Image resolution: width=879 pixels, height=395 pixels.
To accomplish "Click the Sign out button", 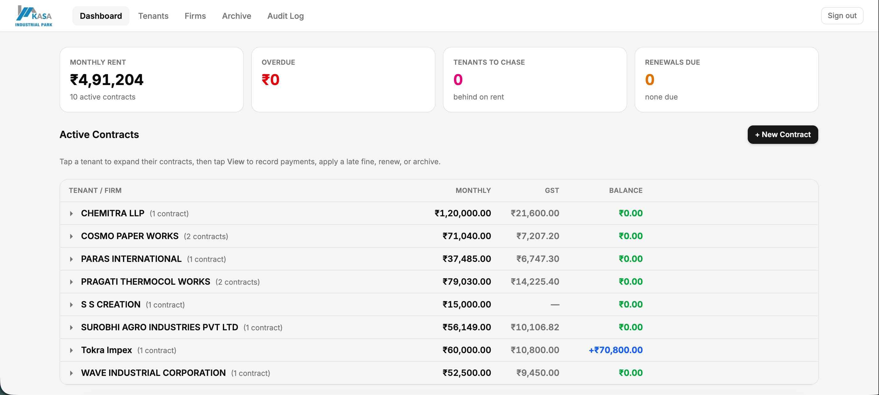I will tap(842, 16).
